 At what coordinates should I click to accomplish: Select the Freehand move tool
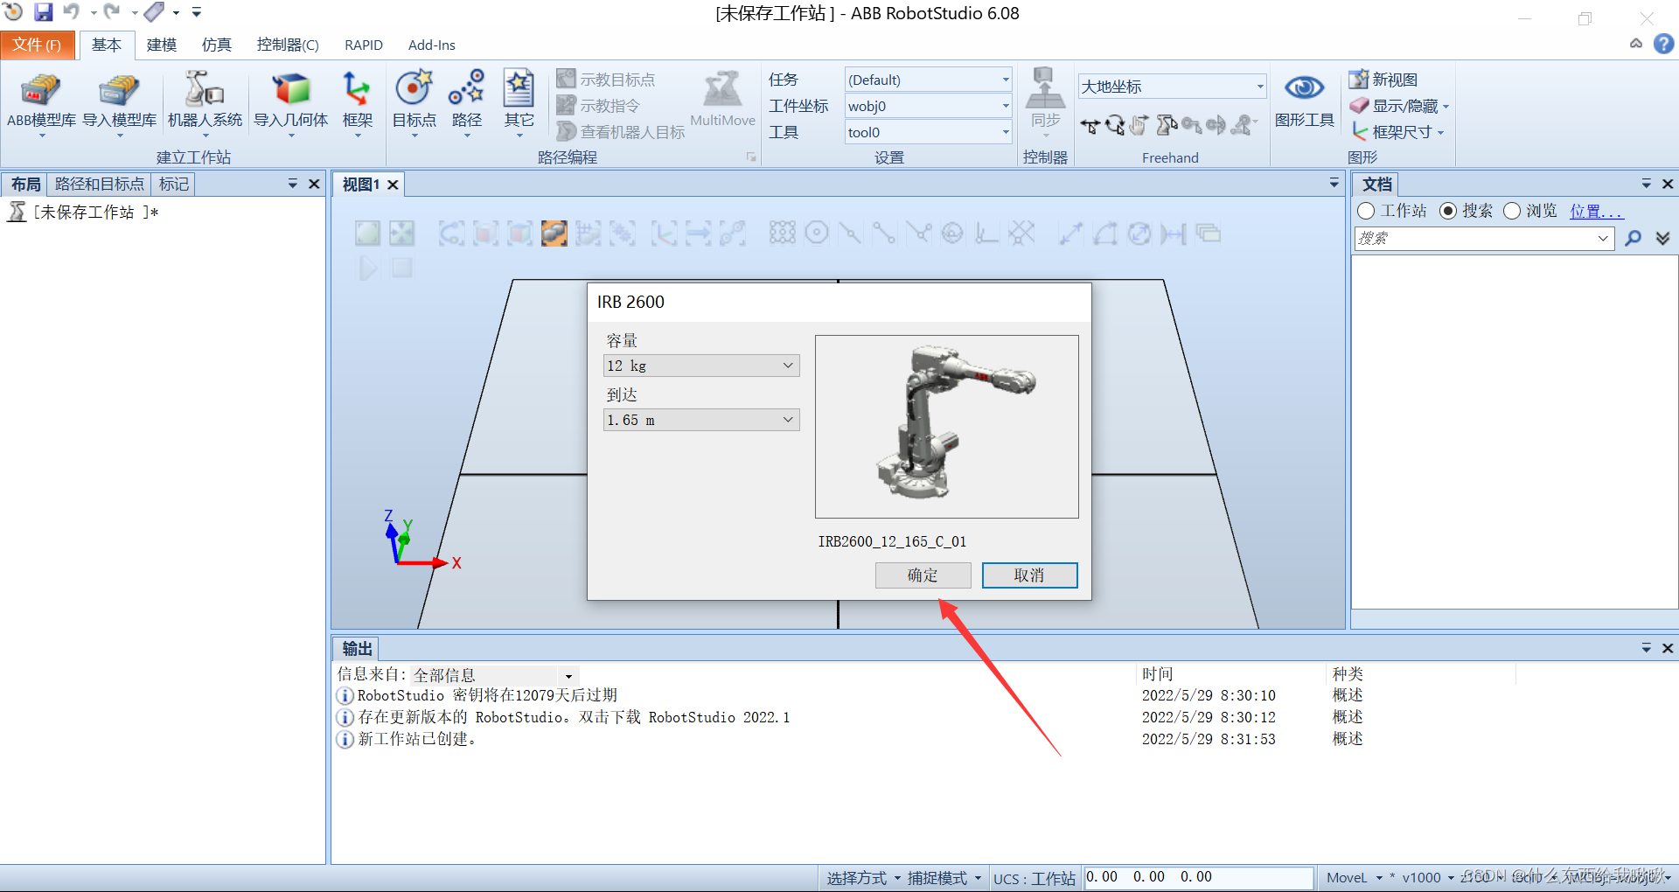tap(1090, 126)
